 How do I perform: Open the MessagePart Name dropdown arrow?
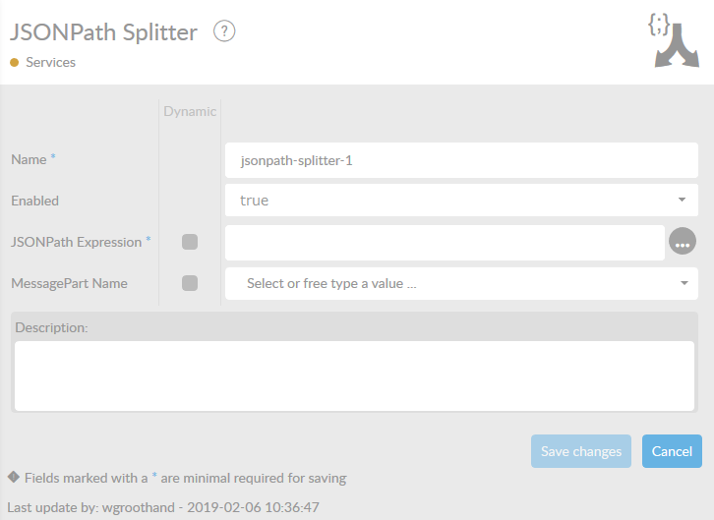click(684, 283)
